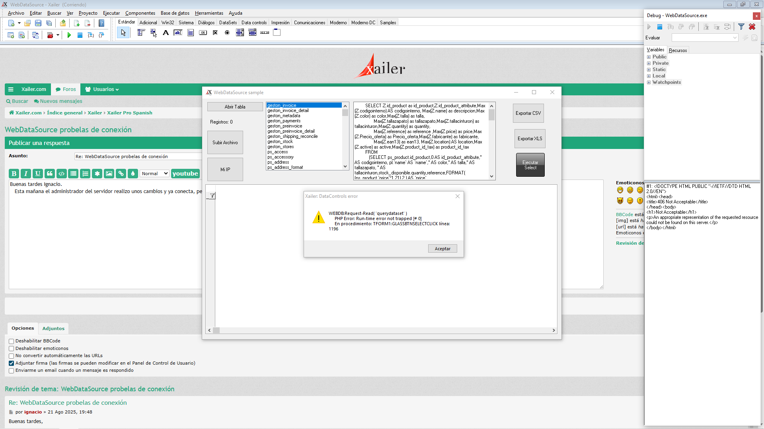Select the pointer tool in component palette
Viewport: 764px width, 429px height.
(123, 33)
